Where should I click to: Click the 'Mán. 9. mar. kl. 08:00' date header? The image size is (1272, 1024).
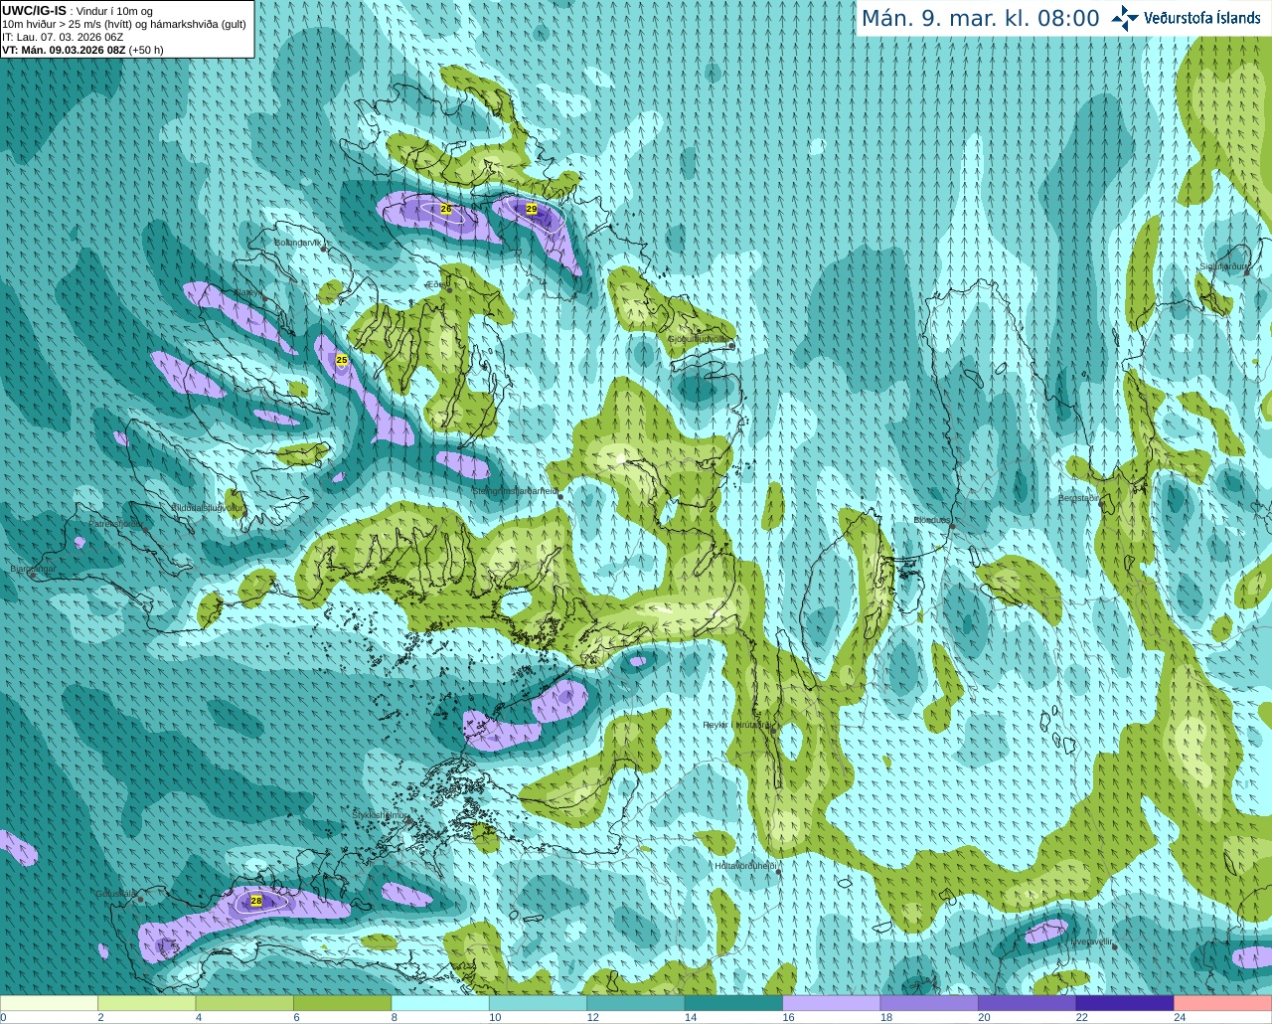point(980,19)
